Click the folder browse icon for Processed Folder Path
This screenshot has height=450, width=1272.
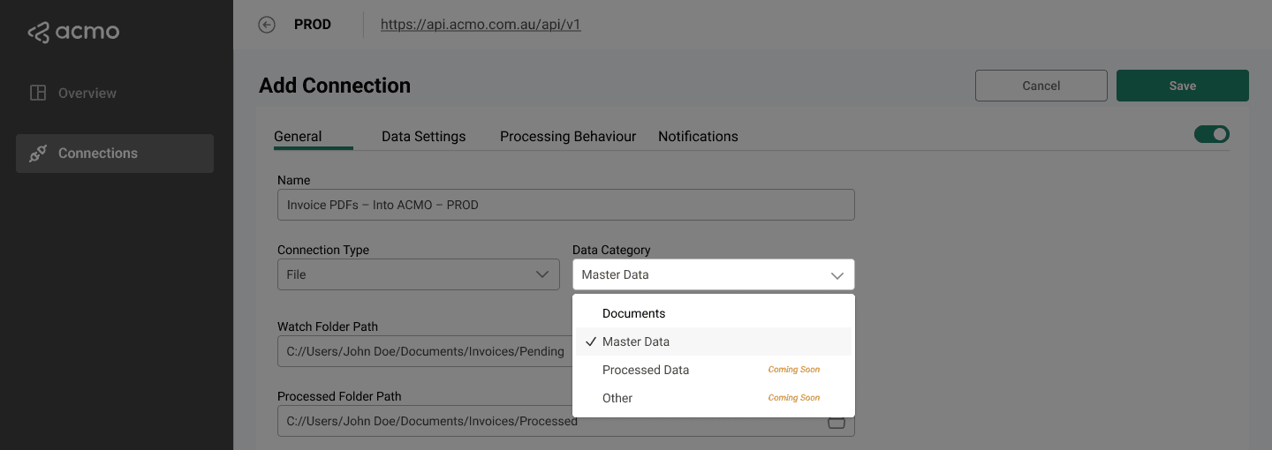pyautogui.click(x=836, y=422)
